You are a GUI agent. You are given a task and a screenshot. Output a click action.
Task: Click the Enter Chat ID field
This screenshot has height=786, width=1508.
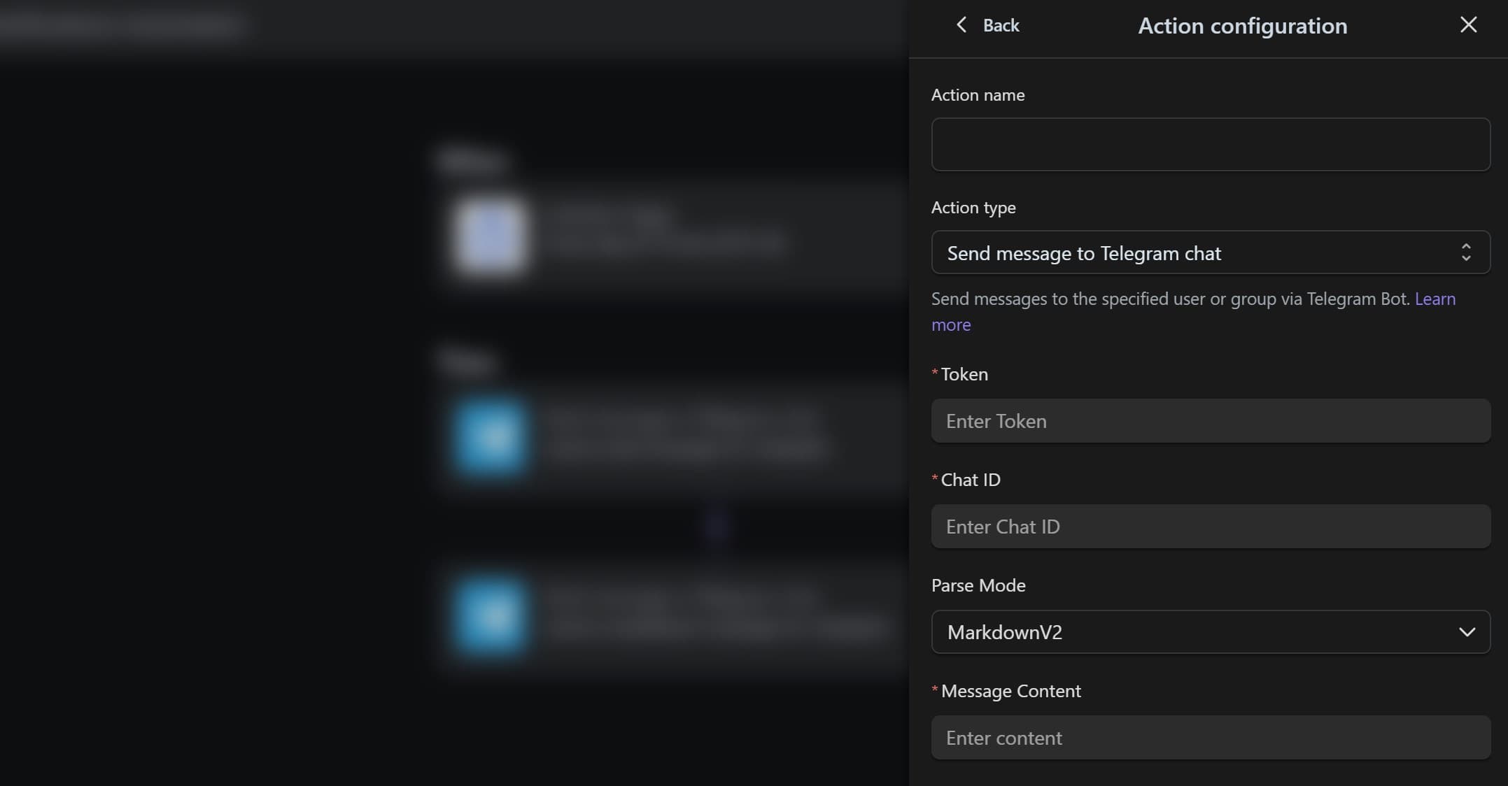[x=1211, y=527]
